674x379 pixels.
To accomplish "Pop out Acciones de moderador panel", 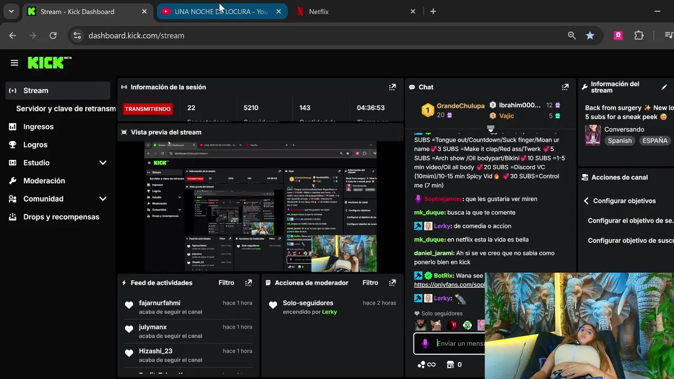I will [392, 283].
